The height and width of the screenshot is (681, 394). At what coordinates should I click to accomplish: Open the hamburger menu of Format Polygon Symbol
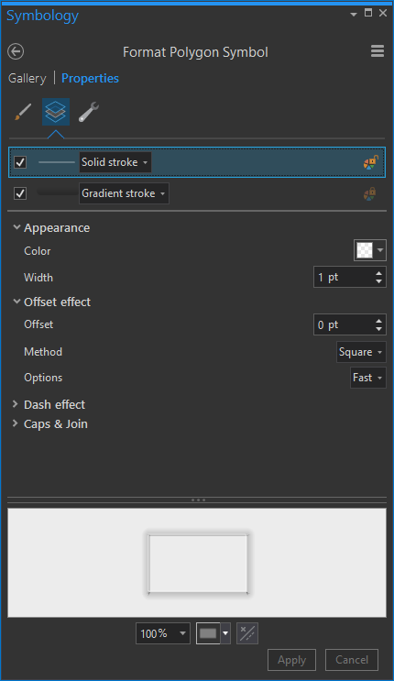pyautogui.click(x=378, y=51)
